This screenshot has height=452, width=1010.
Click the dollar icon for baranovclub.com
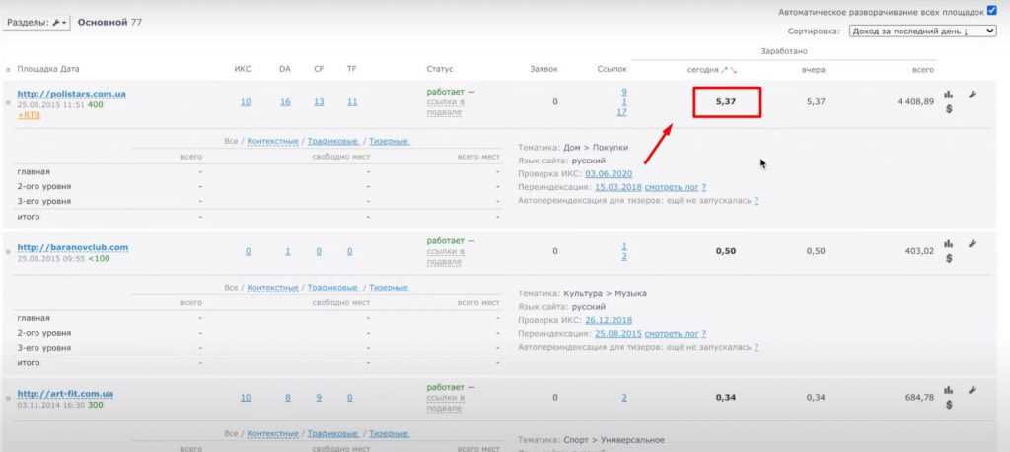click(949, 260)
